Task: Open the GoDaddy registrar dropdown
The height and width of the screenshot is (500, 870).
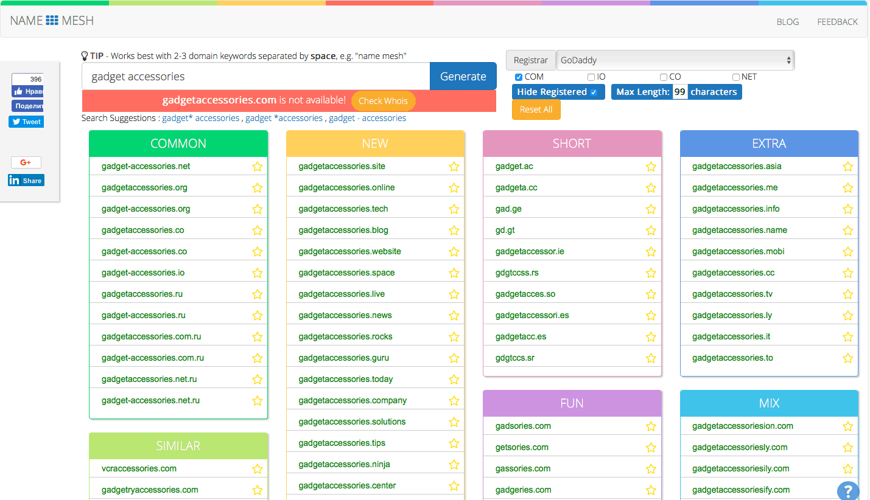Action: (675, 60)
